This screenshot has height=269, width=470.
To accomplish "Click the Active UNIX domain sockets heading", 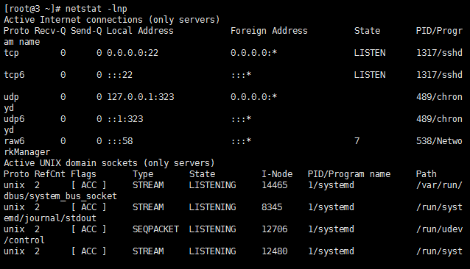I will [71, 163].
